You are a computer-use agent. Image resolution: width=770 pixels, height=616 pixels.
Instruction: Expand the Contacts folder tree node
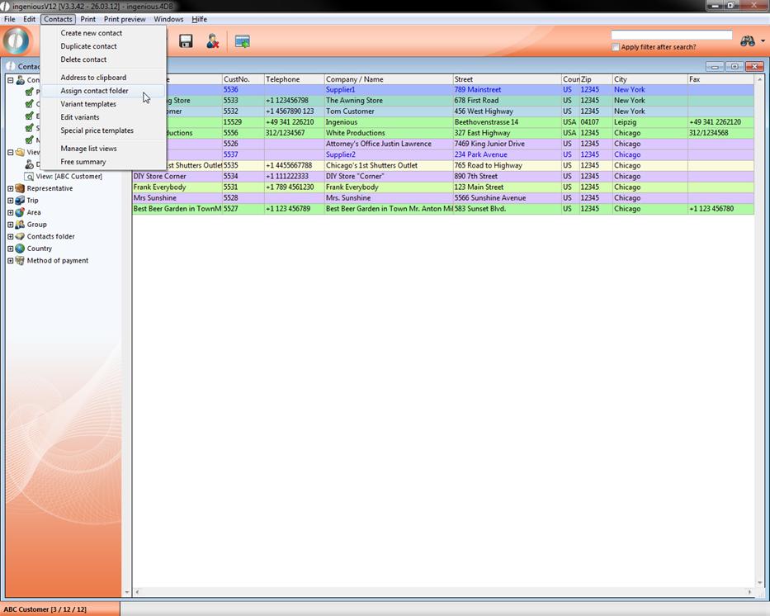pos(10,237)
